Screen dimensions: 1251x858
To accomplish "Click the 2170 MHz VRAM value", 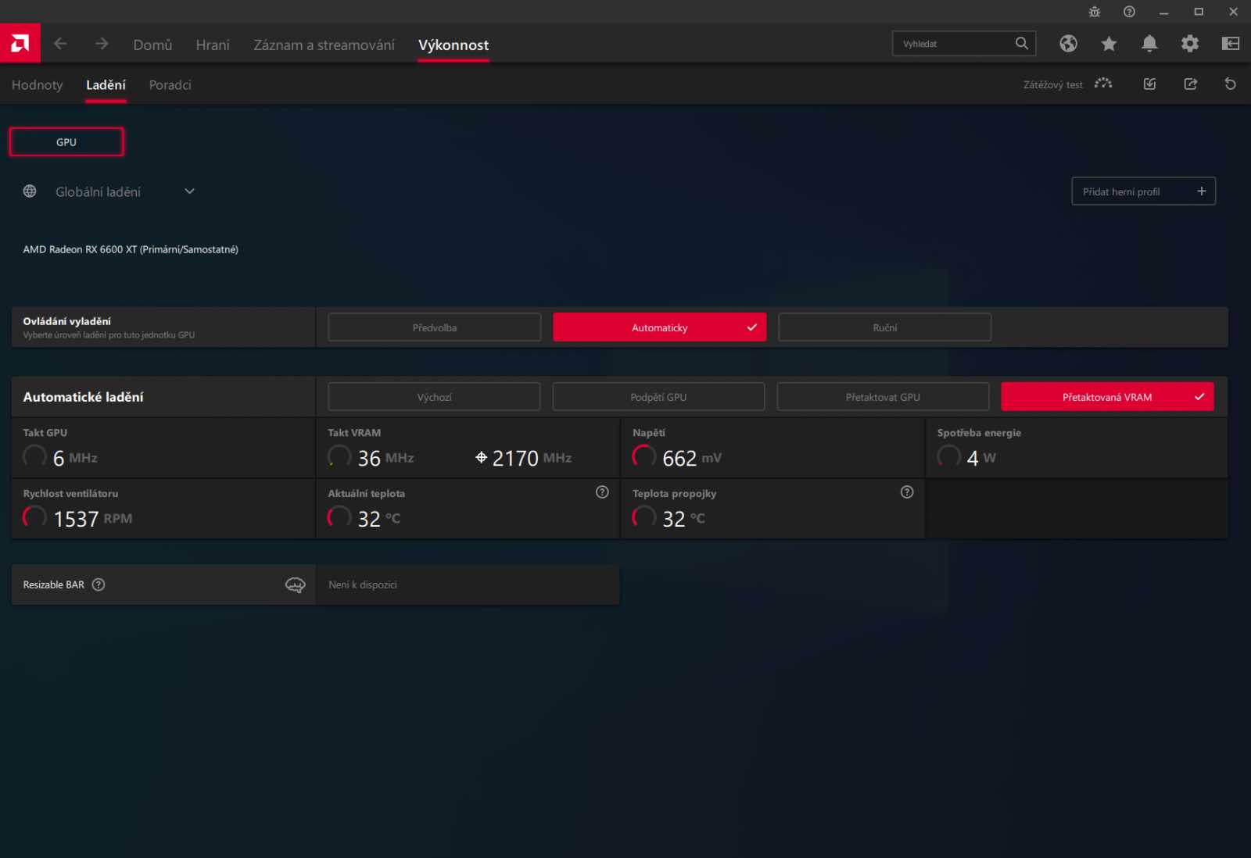I will (x=532, y=458).
